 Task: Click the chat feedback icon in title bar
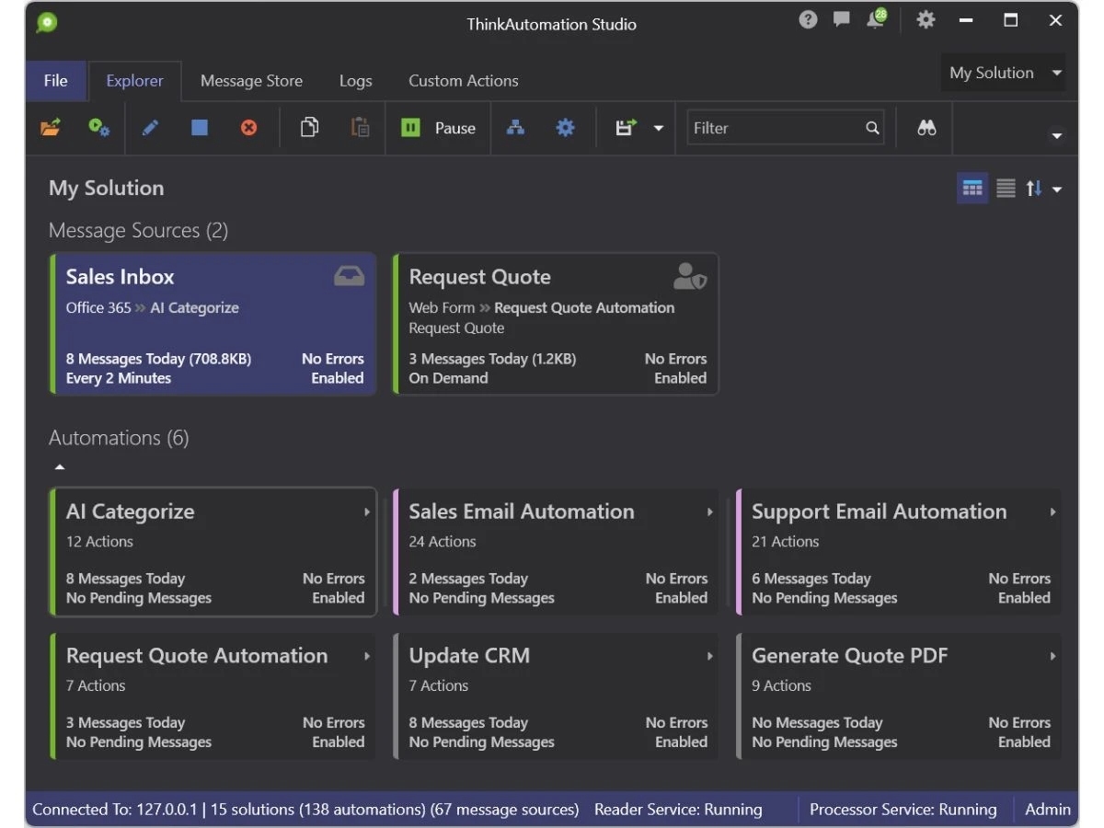841,20
